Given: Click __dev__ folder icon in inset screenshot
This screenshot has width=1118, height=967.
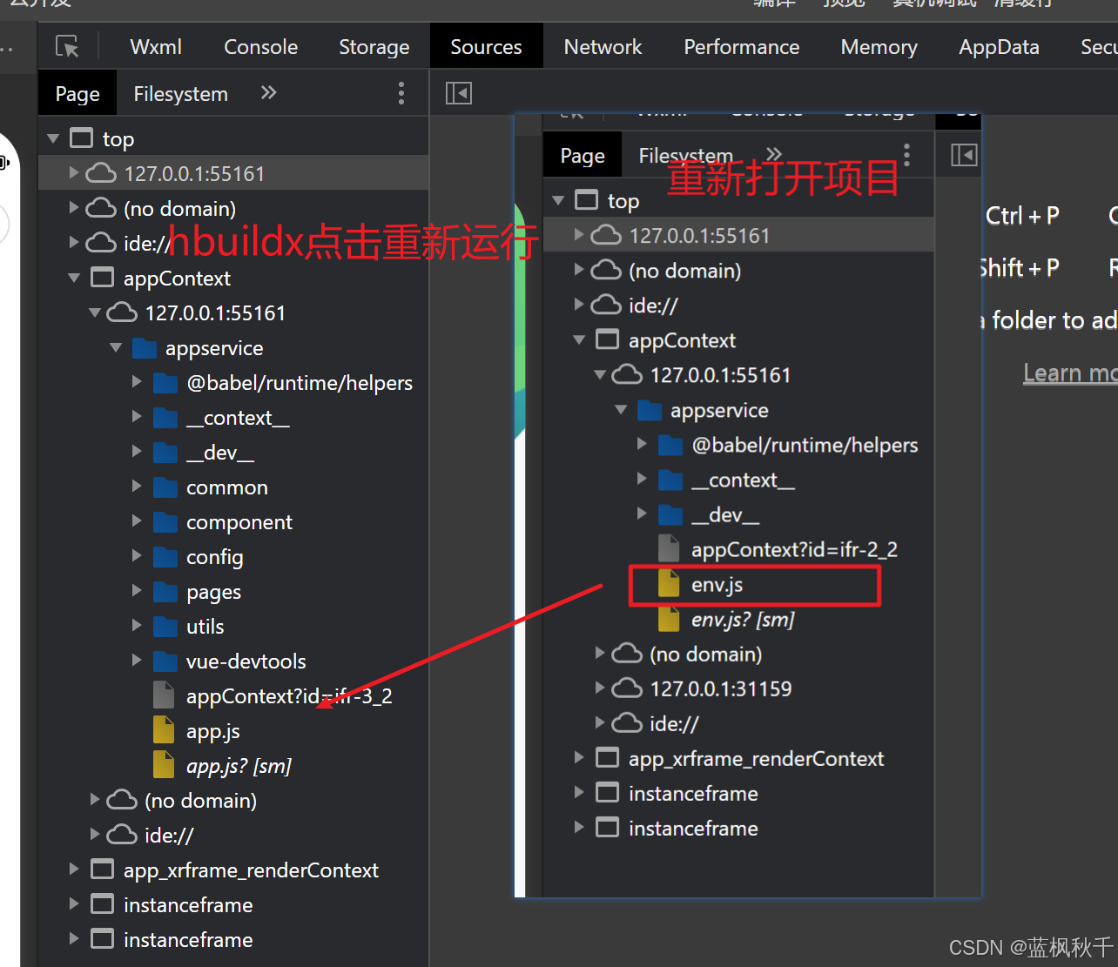Looking at the screenshot, I should click(670, 514).
